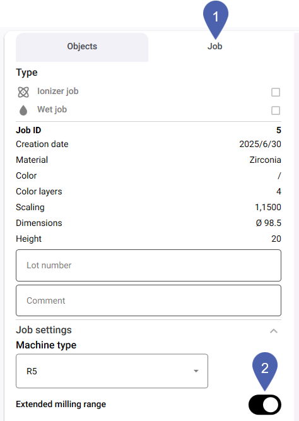Collapse the Job settings section chevron
The image size is (299, 421).
(x=274, y=331)
